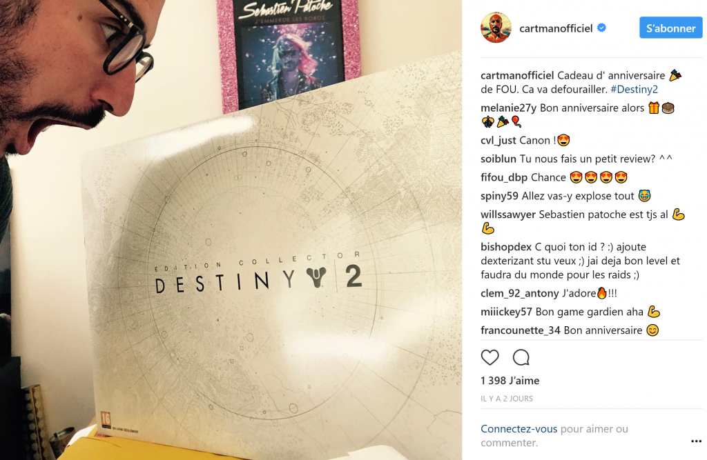The image size is (707, 460).
Task: Open bishopdex commenter profile
Action: click(x=506, y=247)
